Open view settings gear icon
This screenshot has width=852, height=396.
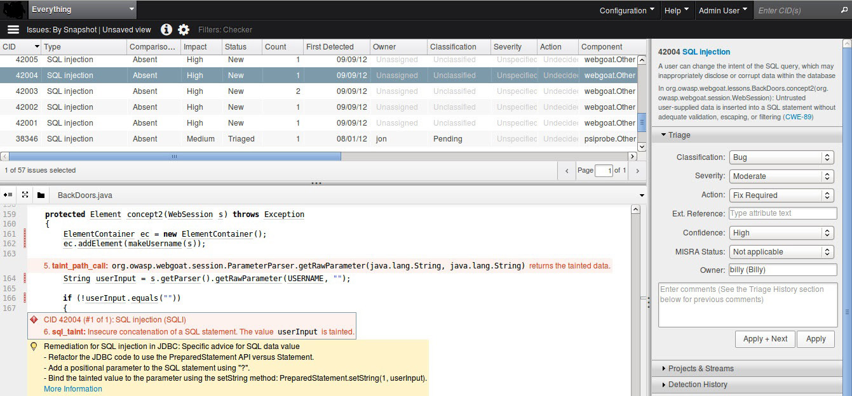[x=184, y=29]
